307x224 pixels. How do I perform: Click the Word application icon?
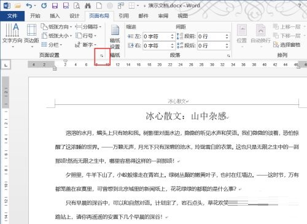(7, 6)
